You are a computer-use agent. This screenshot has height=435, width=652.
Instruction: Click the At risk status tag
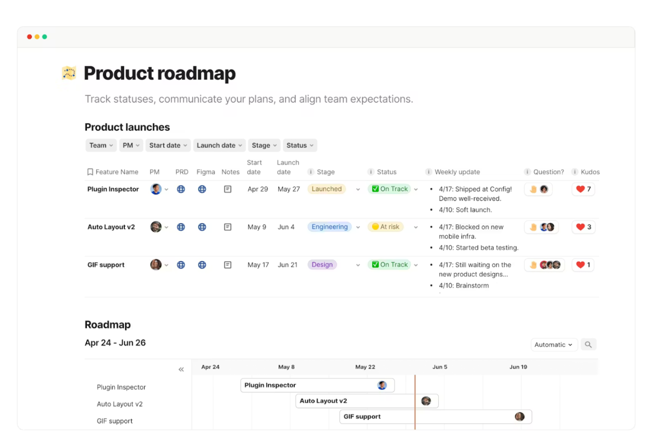coord(385,227)
